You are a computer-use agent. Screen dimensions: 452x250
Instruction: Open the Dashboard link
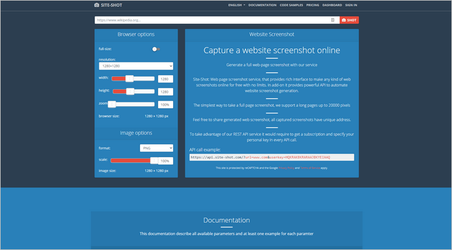coord(332,5)
